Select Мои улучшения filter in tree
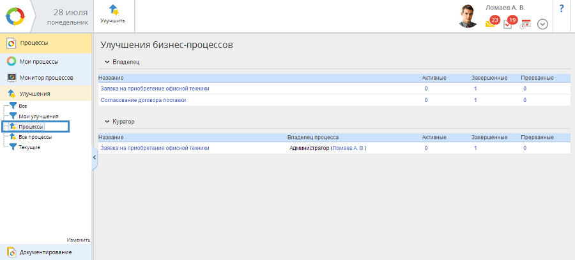 point(38,117)
